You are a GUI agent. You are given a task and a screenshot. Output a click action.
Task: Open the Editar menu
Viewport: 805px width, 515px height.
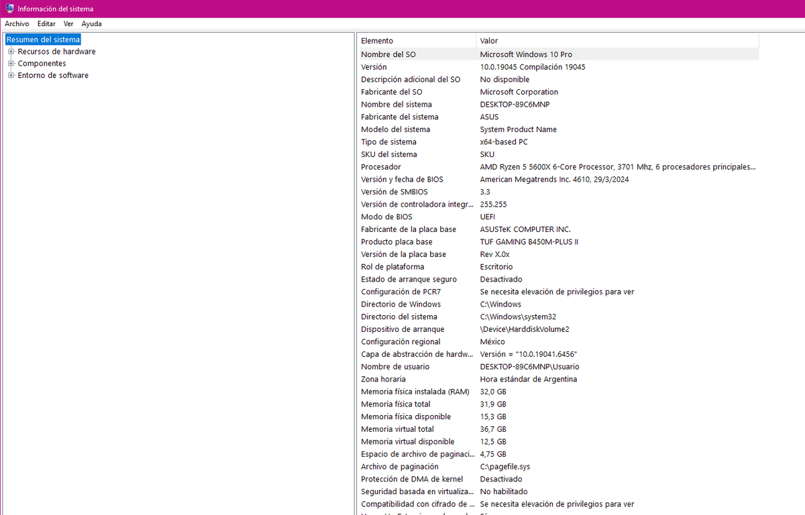coord(46,23)
